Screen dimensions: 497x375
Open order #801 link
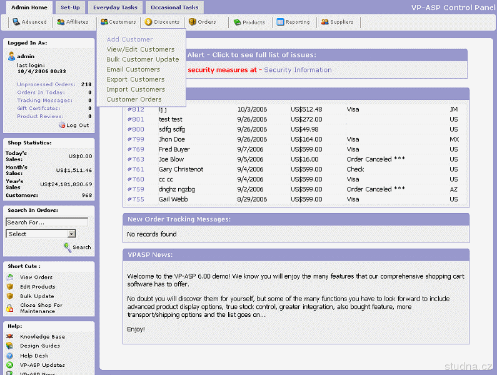[x=136, y=119]
